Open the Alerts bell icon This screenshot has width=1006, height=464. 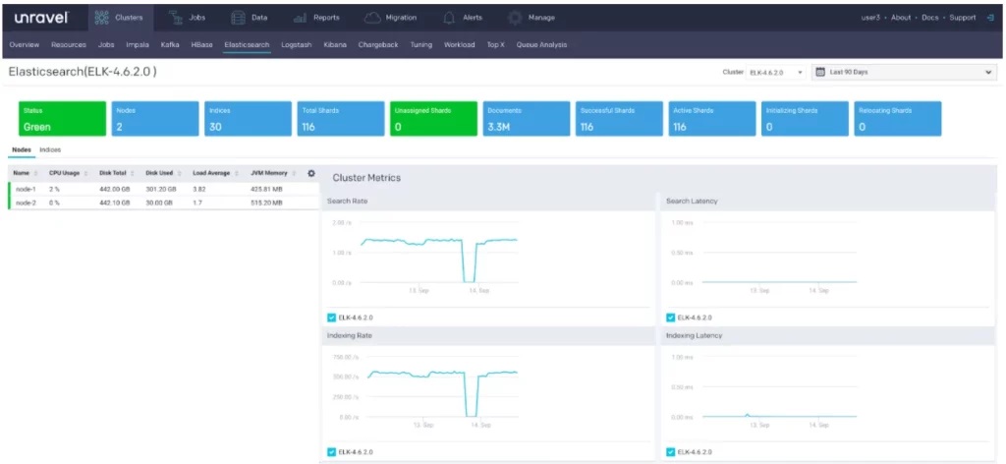(448, 18)
